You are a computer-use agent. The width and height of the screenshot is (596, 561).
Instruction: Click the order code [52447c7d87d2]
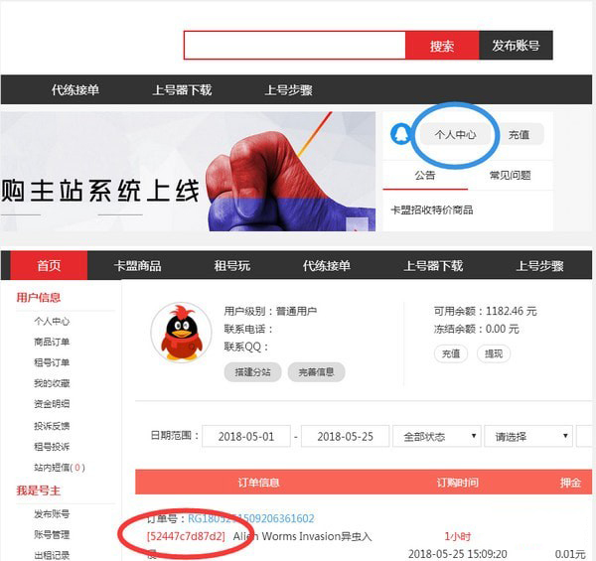(x=186, y=536)
